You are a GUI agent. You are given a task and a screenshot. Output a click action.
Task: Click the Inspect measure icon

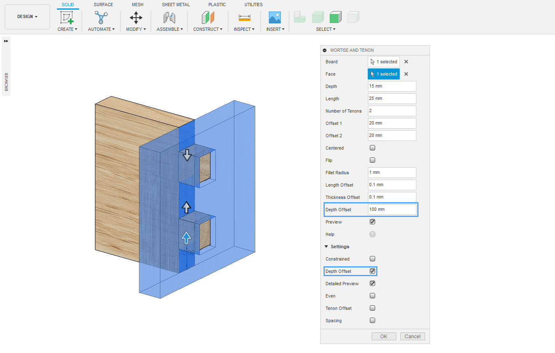click(244, 18)
